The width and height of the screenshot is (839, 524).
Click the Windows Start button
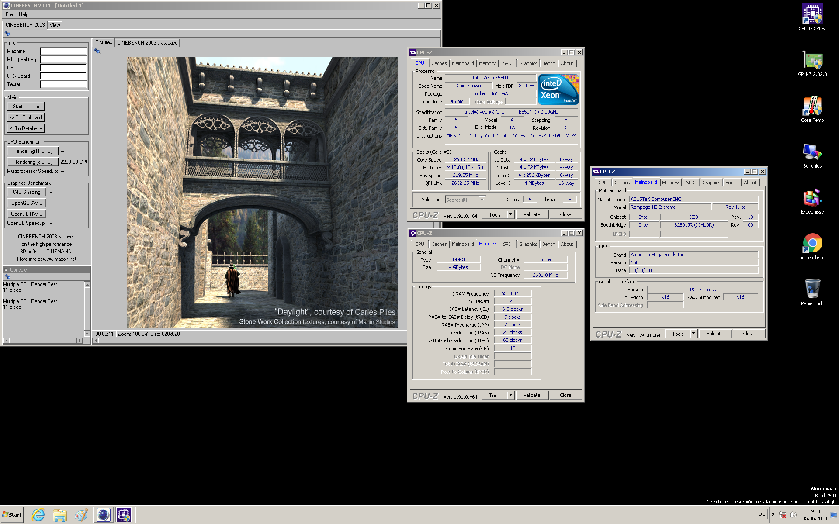click(12, 515)
